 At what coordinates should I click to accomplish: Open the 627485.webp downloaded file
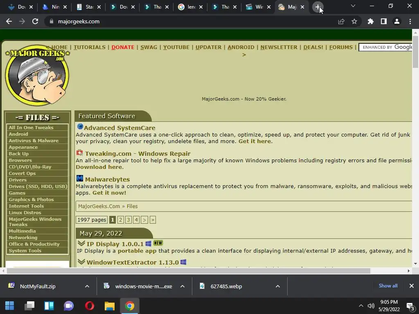(226, 286)
